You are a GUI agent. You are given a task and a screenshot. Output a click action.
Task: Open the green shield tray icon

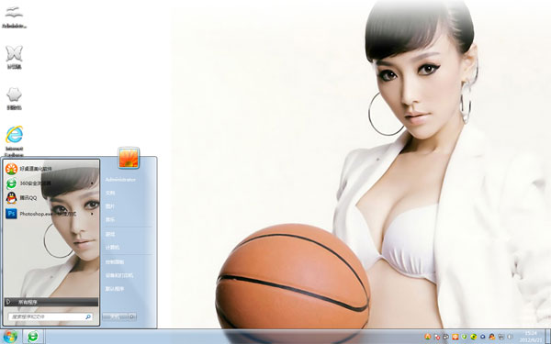point(464,337)
